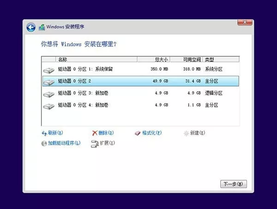Open 加载驱动程序(L) link
The image size is (277, 209).
64,143
